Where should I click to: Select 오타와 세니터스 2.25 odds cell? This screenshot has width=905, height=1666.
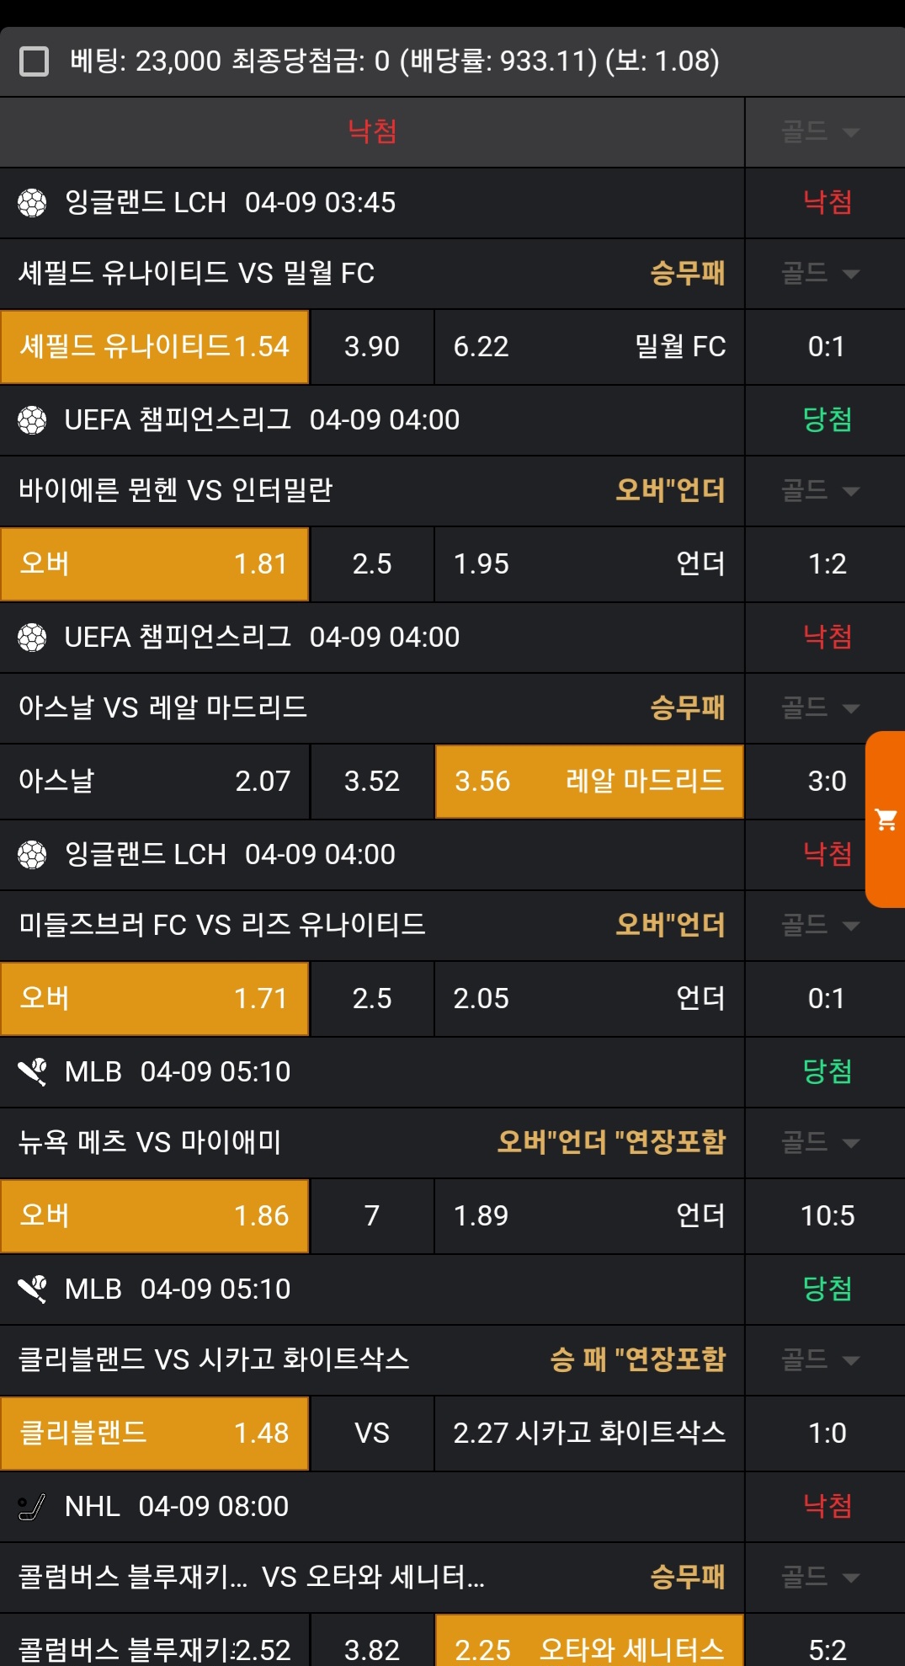pos(589,1647)
